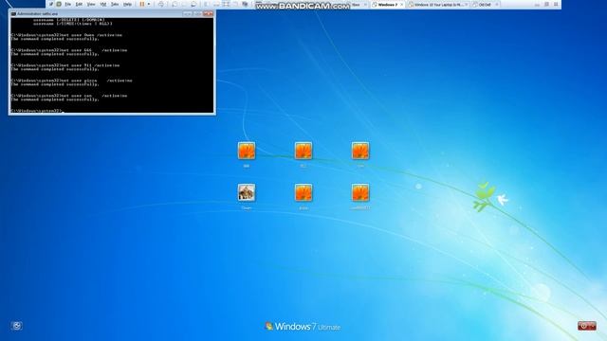Click the empty prompt on cmd's last line
Image resolution: width=607 pixels, height=341 pixels.
37,111
